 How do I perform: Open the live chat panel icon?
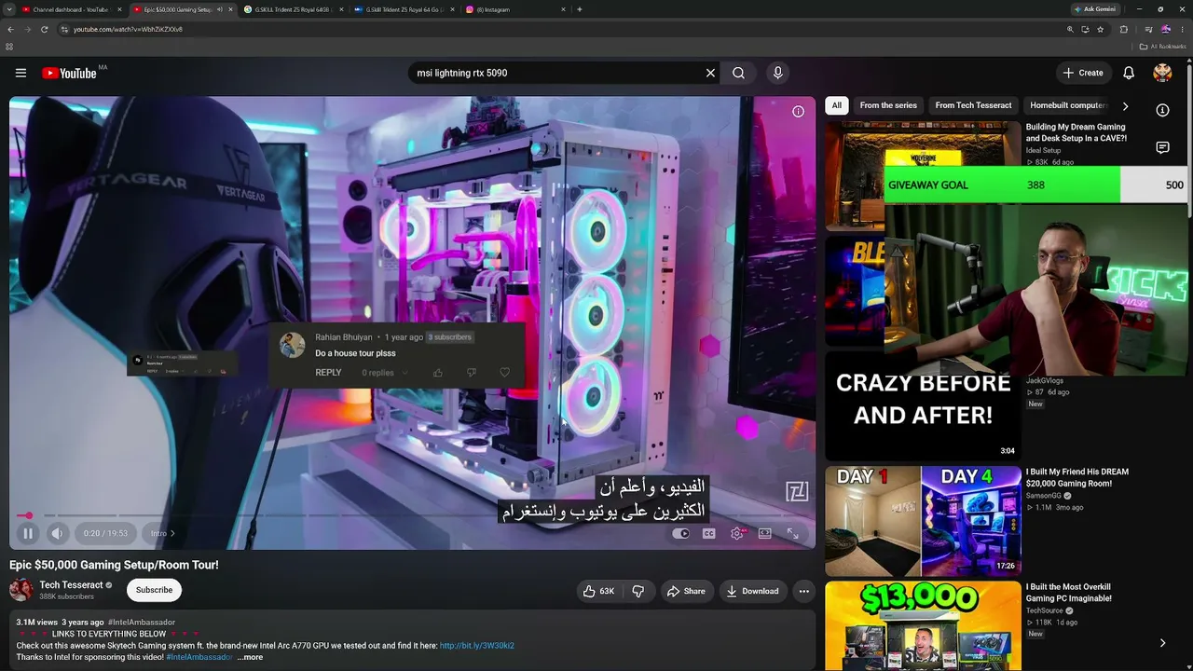coord(1162,147)
